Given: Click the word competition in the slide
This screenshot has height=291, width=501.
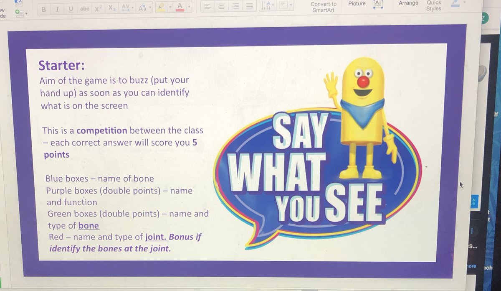Looking at the screenshot, I should point(102,130).
